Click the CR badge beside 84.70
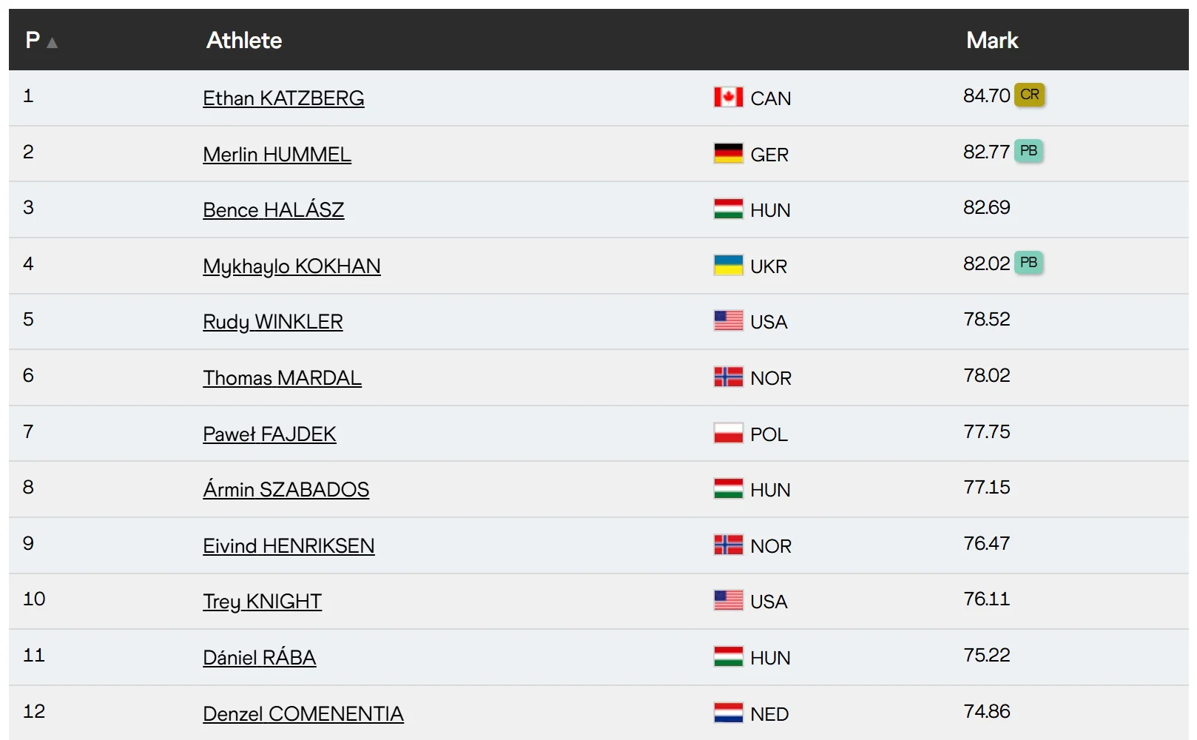1197x740 pixels. point(1029,95)
